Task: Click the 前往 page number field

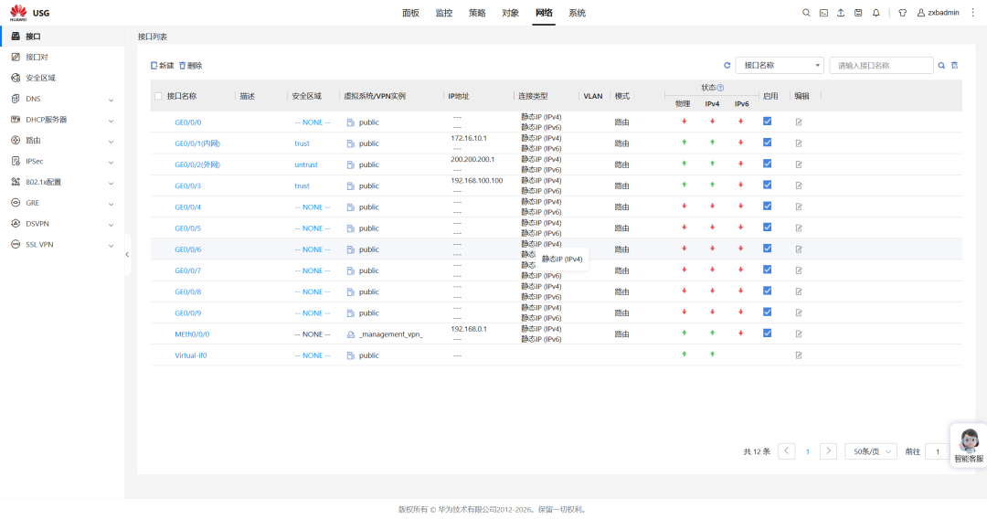Action: click(x=938, y=451)
